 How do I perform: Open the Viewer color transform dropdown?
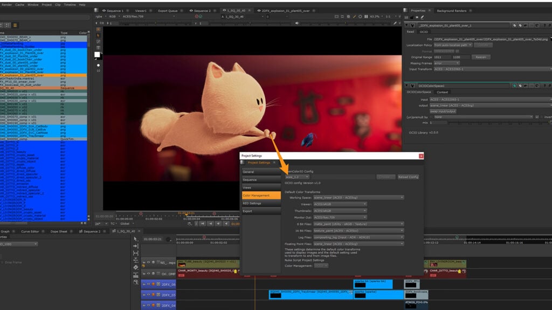[340, 204]
